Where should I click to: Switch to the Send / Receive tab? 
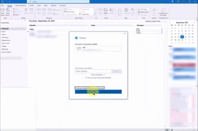[x=20, y=5]
